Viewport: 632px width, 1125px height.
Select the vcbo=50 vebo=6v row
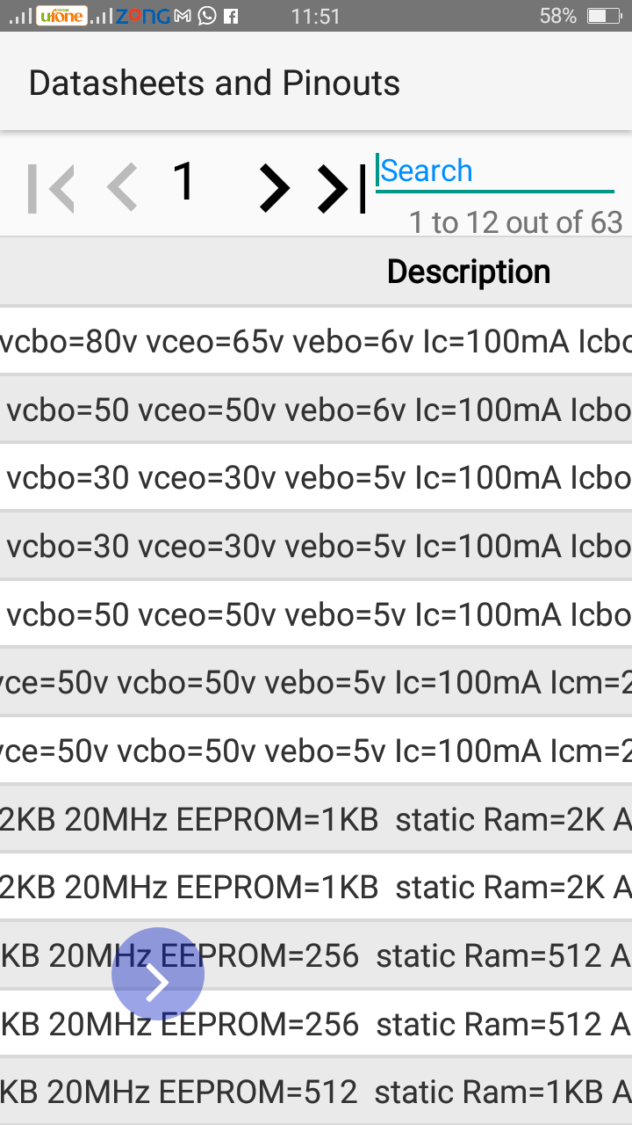[x=316, y=410]
